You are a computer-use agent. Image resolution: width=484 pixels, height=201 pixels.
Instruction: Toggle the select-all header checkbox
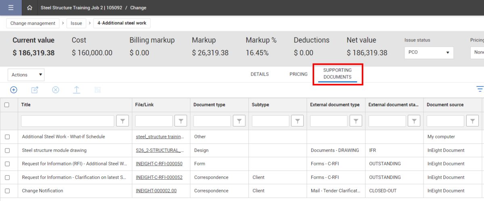point(7,105)
